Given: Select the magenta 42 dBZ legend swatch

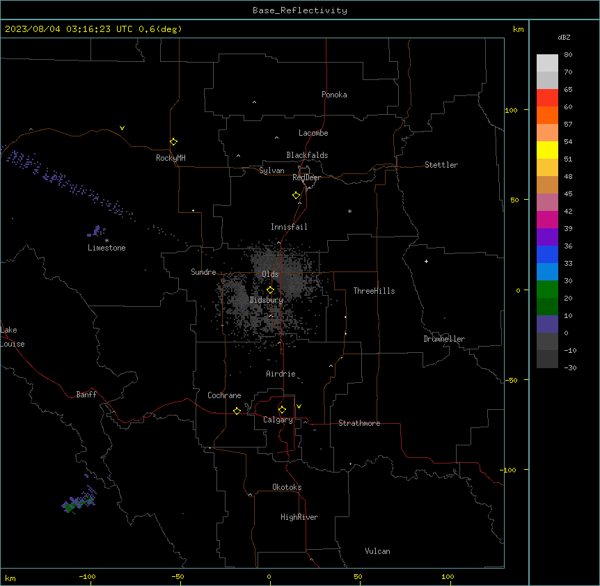Looking at the screenshot, I should [x=547, y=219].
